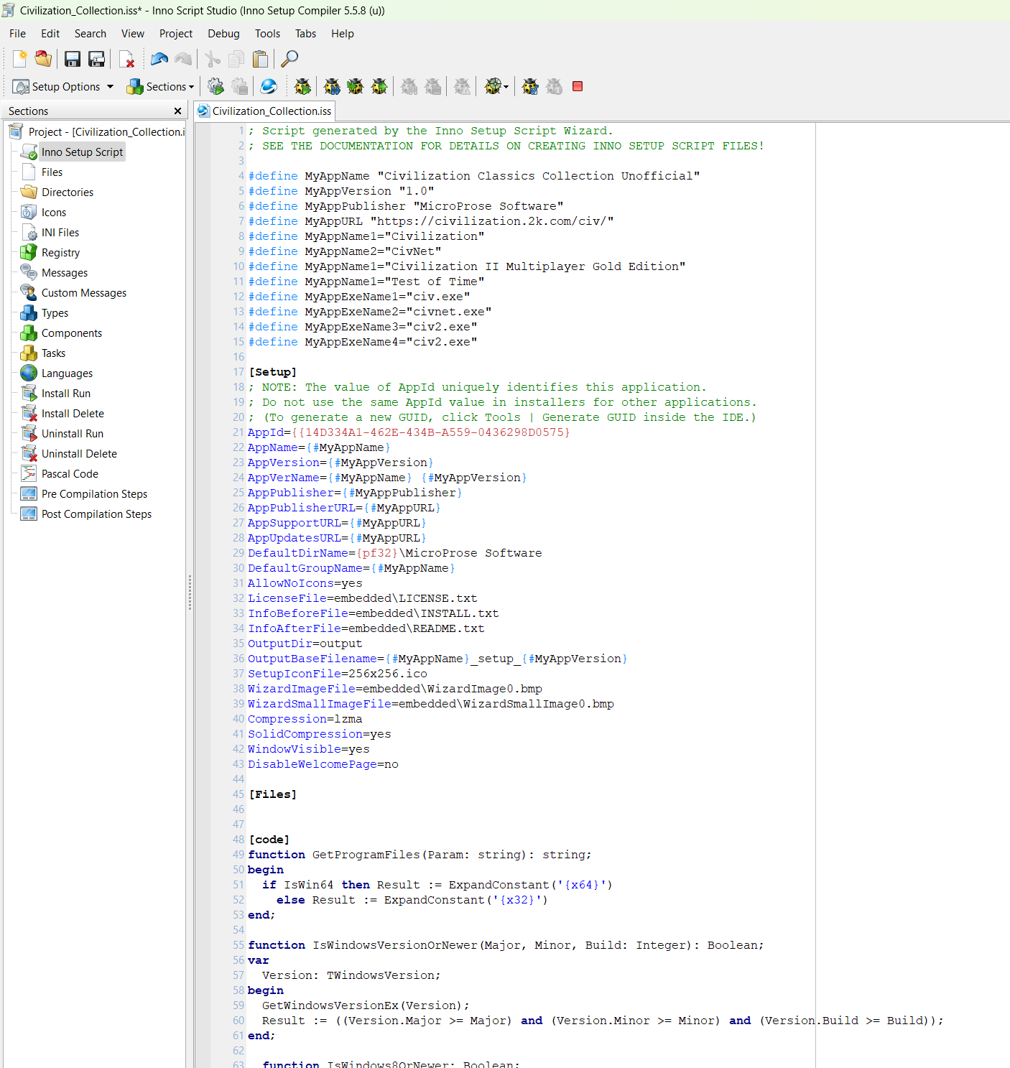Select the Pascal Code section
Screen dimensions: 1010x1068
tap(70, 474)
